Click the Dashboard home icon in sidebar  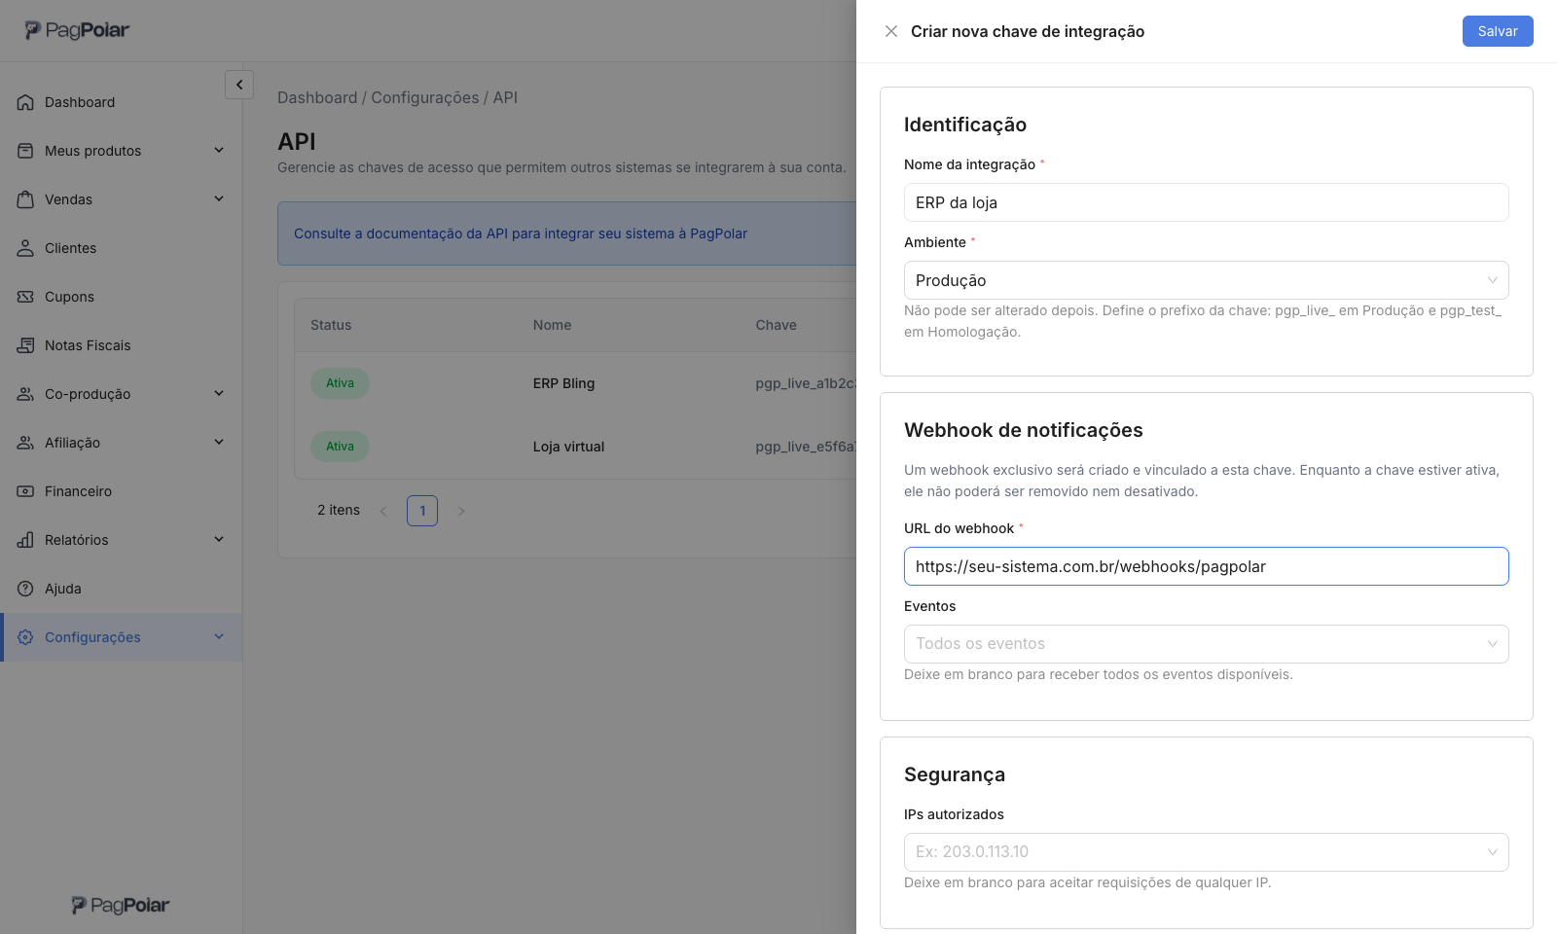pyautogui.click(x=25, y=102)
